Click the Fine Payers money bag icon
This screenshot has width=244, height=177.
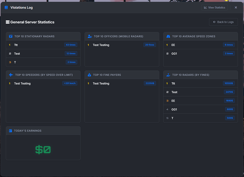[89, 75]
